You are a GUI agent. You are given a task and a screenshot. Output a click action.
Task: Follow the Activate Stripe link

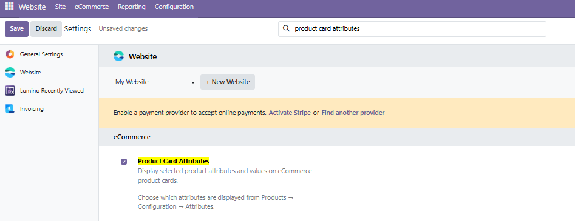point(290,113)
